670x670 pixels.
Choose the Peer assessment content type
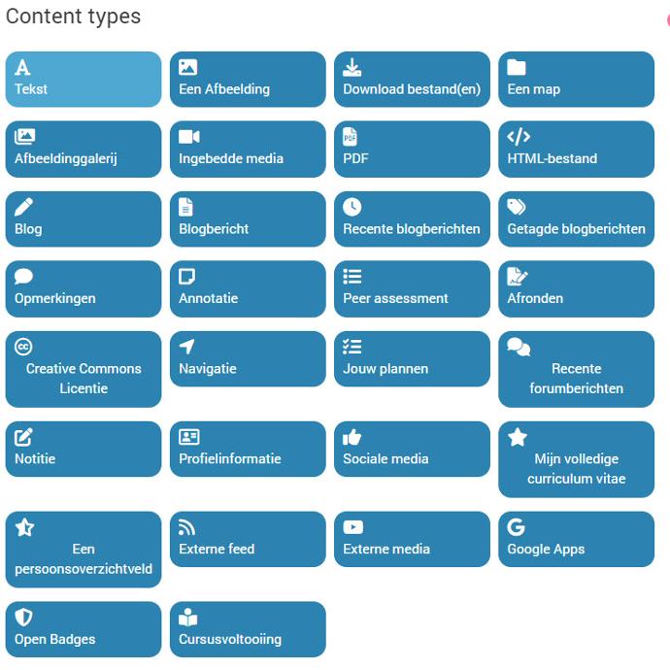tap(412, 288)
